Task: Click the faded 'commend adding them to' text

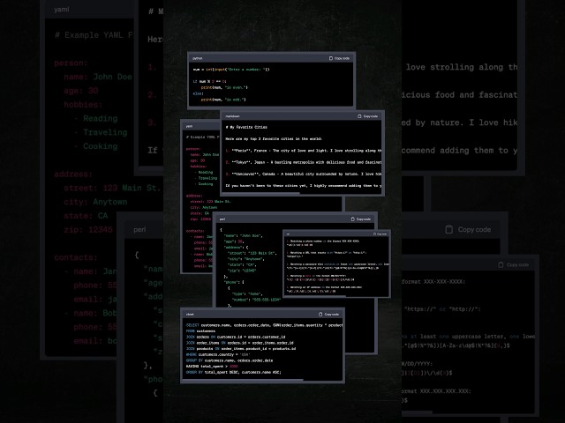Action: coord(459,151)
